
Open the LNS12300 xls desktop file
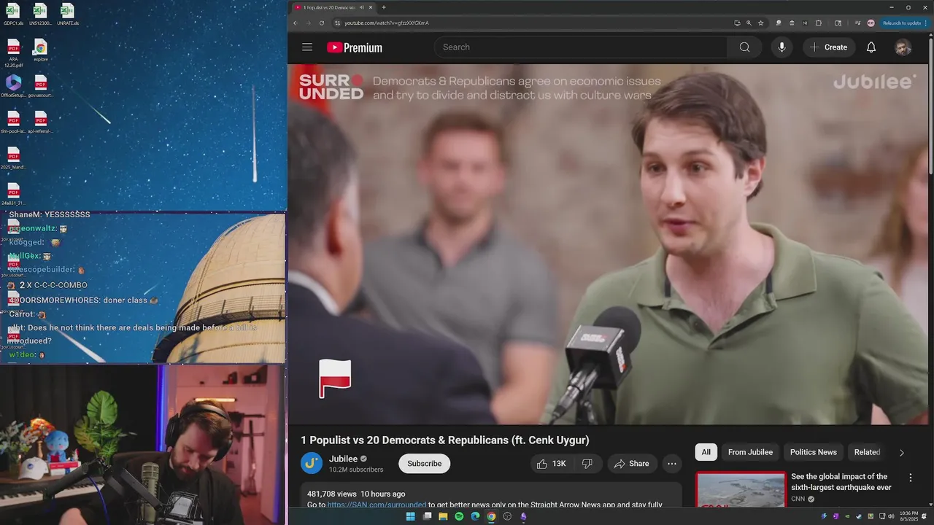(40, 15)
